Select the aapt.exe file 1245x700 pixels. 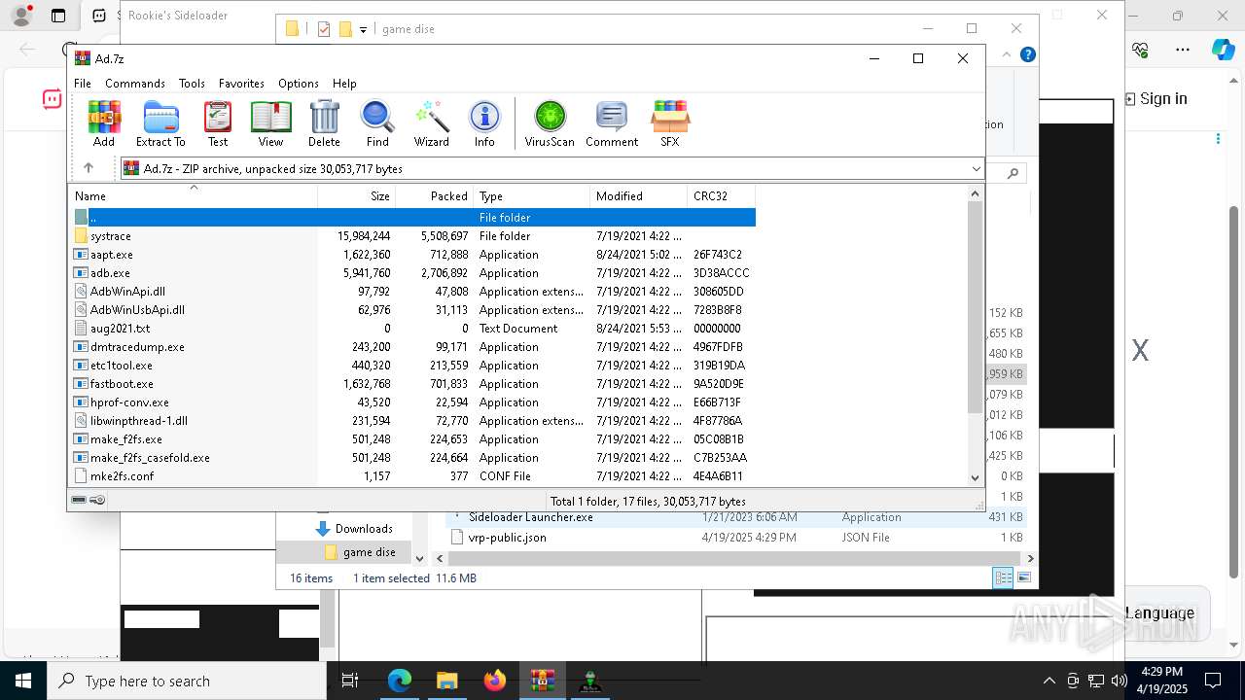coord(413,255)
